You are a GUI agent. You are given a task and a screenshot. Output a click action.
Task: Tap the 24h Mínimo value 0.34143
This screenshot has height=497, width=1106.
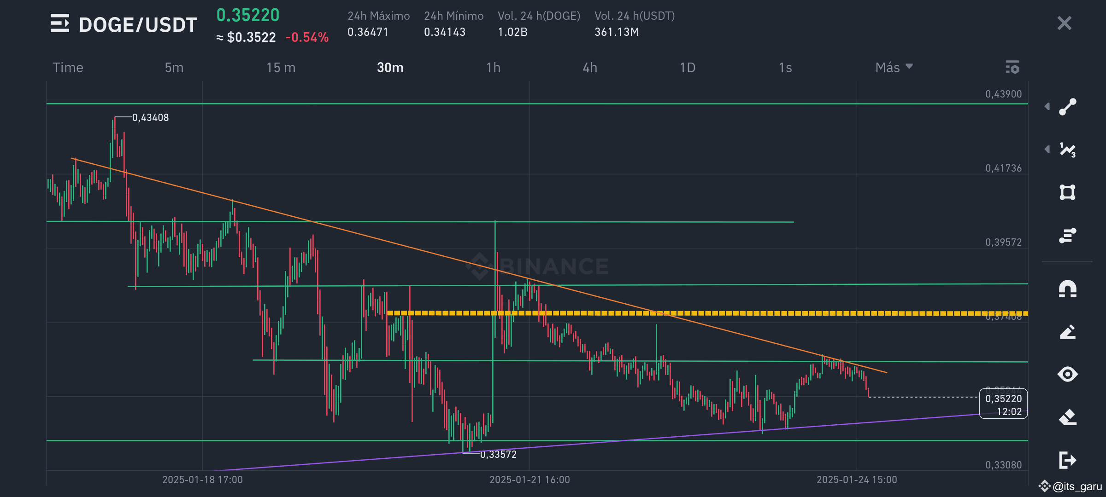pos(445,32)
